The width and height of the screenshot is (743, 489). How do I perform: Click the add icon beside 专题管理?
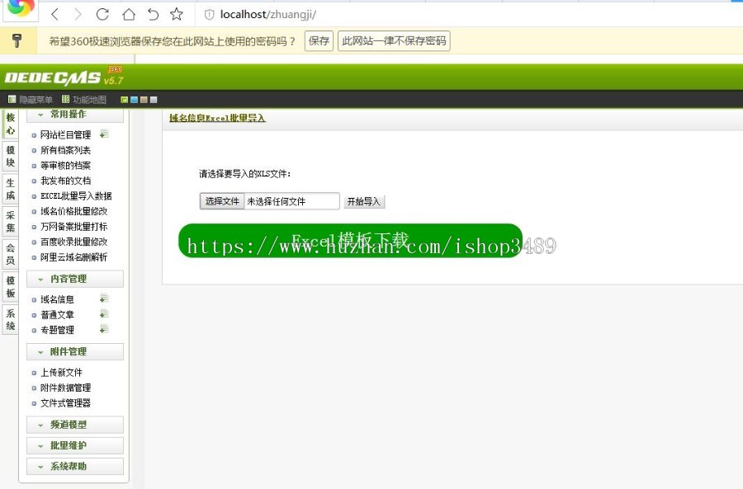(104, 329)
